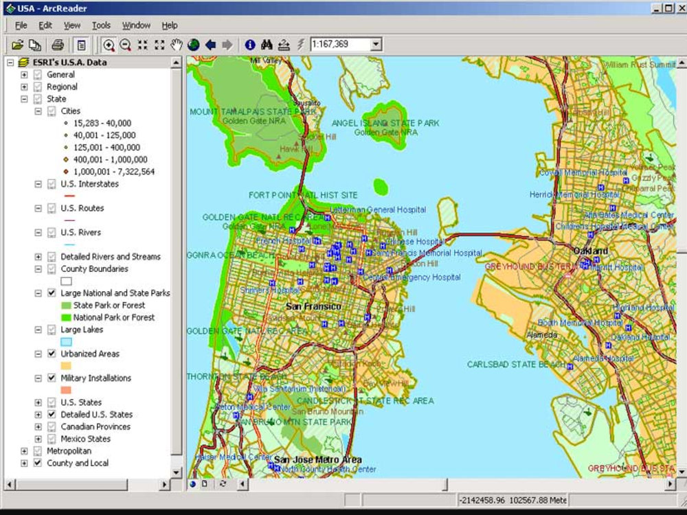687x515 pixels.
Task: Open the Tools menu
Action: [102, 25]
